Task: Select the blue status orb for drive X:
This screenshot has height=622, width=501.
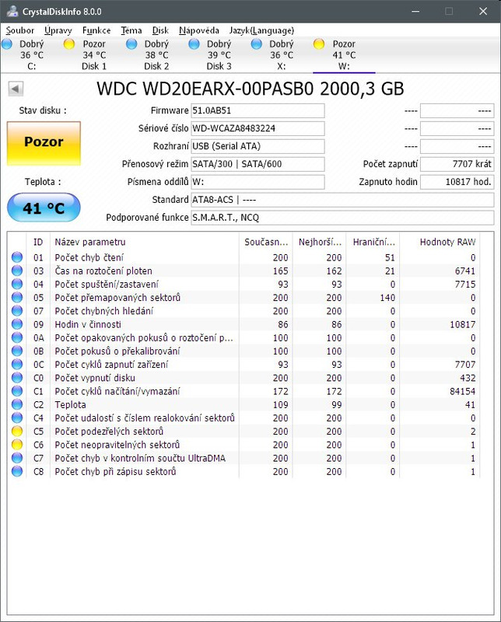Action: point(257,44)
